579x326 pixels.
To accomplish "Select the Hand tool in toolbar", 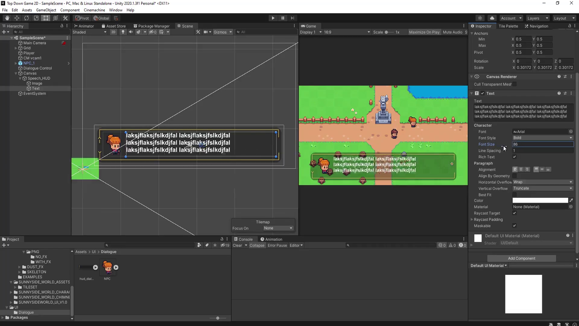I will click(7, 18).
